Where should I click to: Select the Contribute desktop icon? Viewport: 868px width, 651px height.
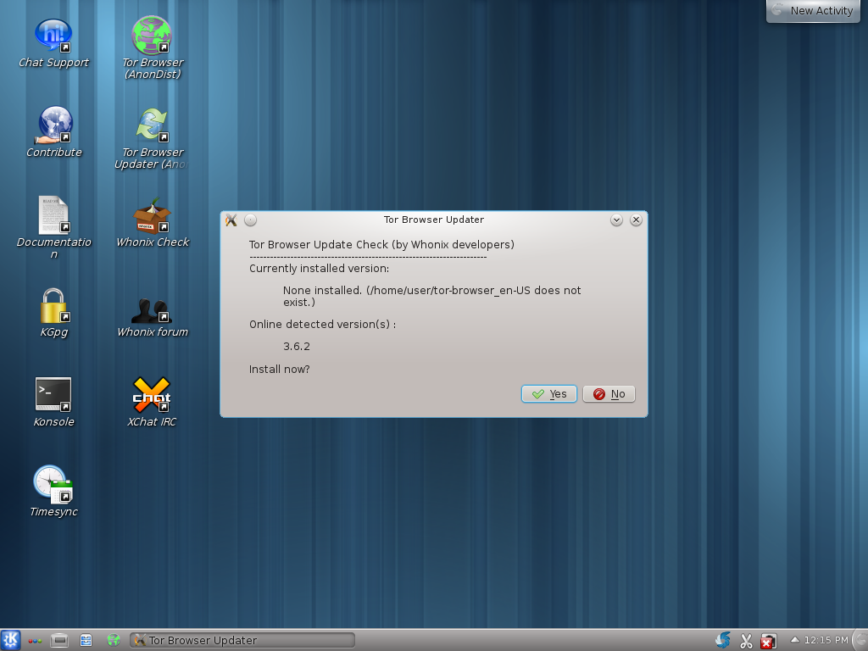click(x=54, y=125)
